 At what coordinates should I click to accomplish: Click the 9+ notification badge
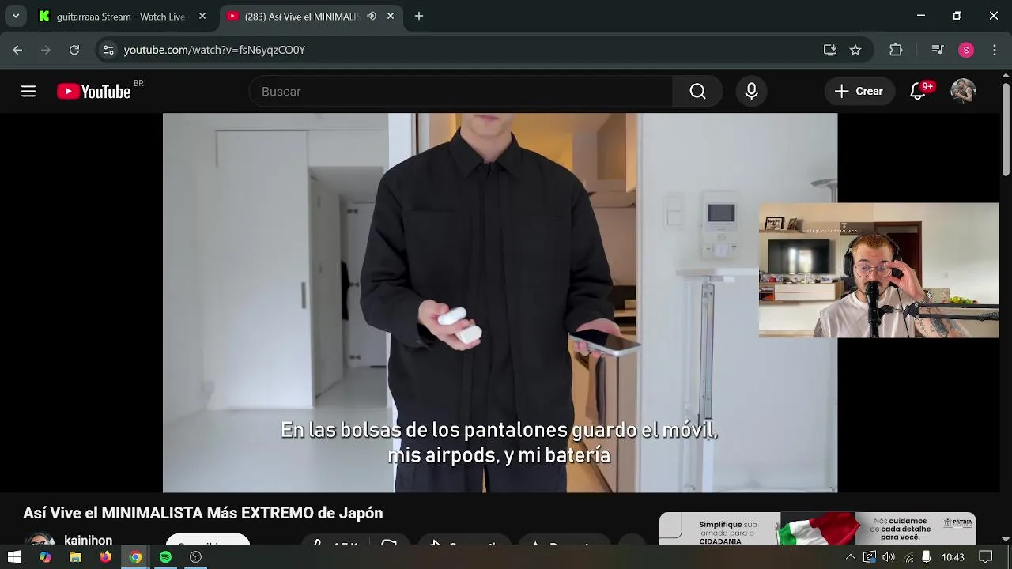point(927,86)
